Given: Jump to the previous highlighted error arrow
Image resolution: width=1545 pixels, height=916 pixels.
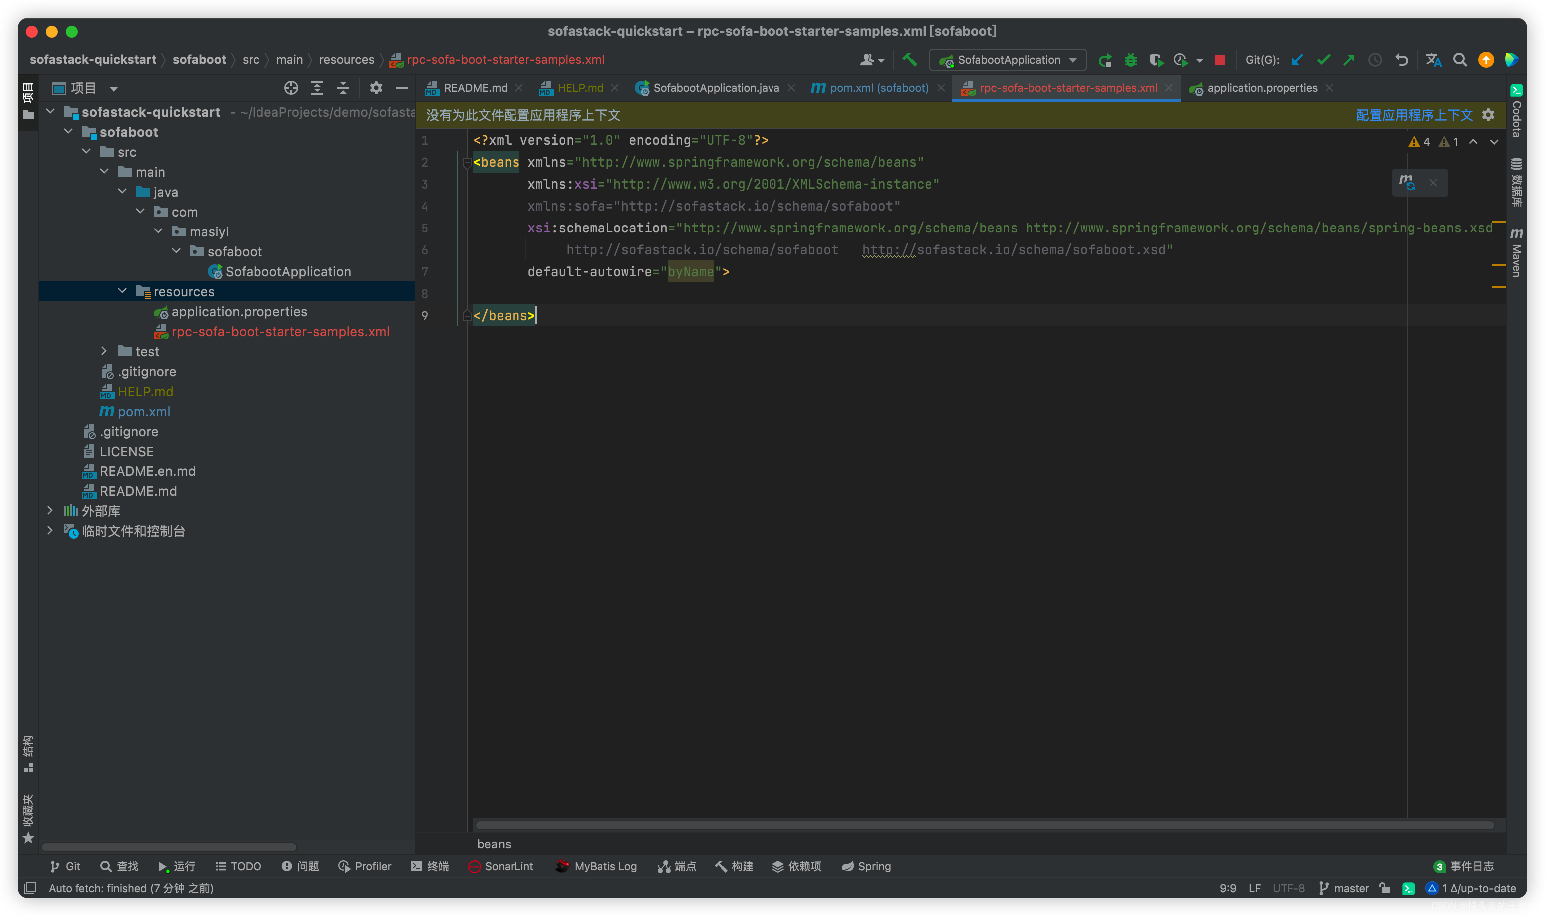Looking at the screenshot, I should point(1474,142).
